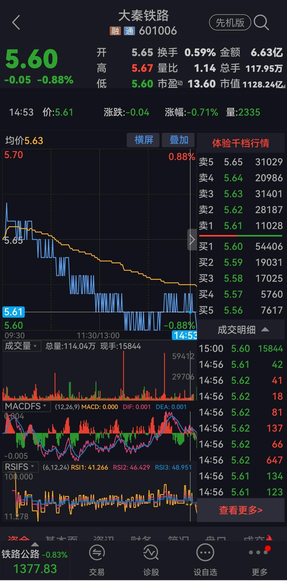Image resolution: width=287 pixels, height=581 pixels.
Task: Collapse order book with right chevron
Action: [x=192, y=239]
